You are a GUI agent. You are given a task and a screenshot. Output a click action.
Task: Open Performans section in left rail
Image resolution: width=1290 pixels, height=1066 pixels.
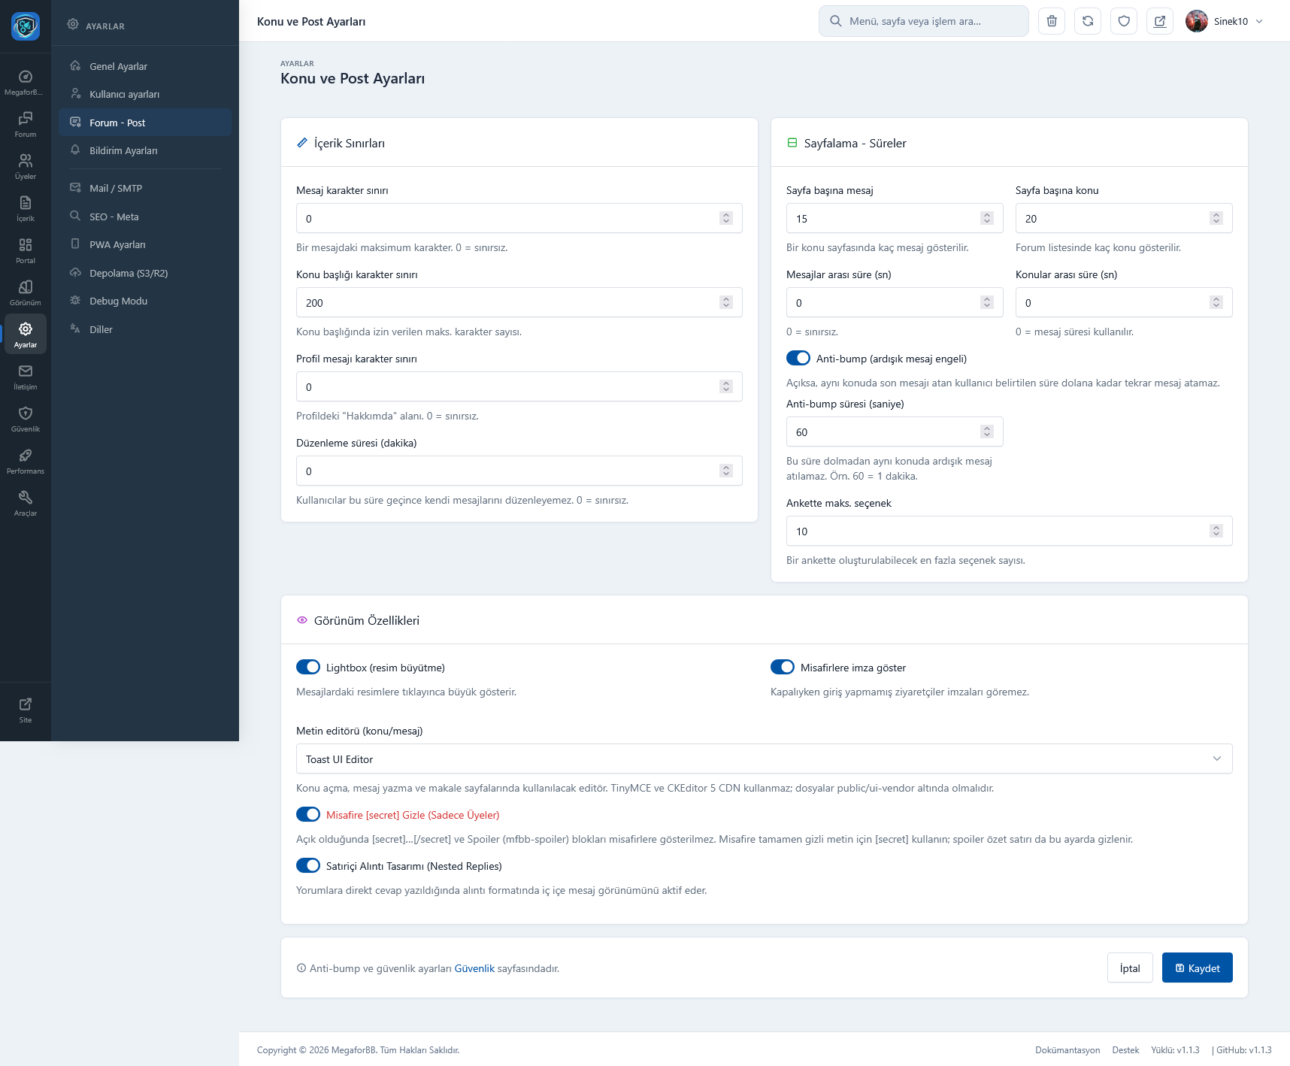coord(26,461)
